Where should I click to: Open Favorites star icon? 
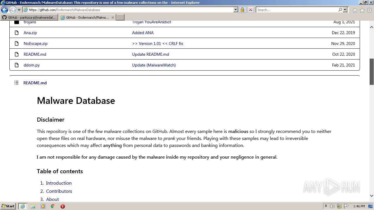click(x=362, y=10)
